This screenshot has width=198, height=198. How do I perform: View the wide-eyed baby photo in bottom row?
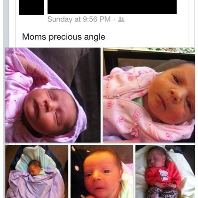pos(102,171)
